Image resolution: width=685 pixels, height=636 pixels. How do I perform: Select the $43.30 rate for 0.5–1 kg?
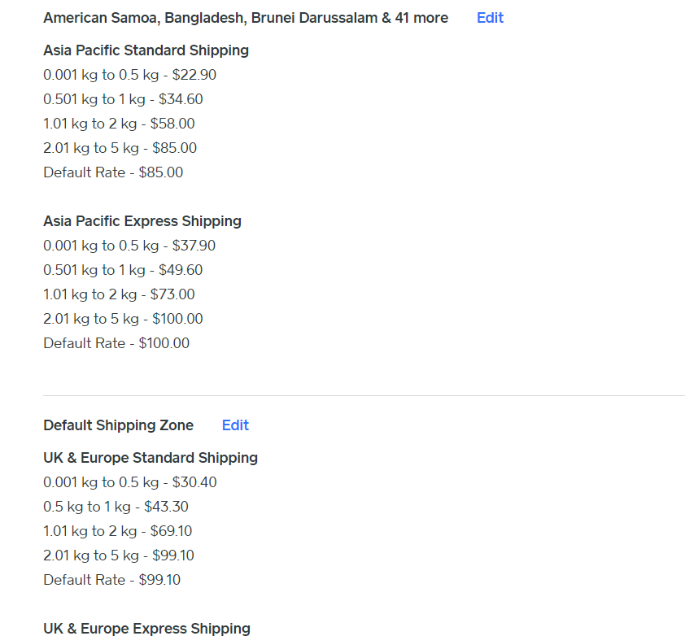[x=116, y=507]
